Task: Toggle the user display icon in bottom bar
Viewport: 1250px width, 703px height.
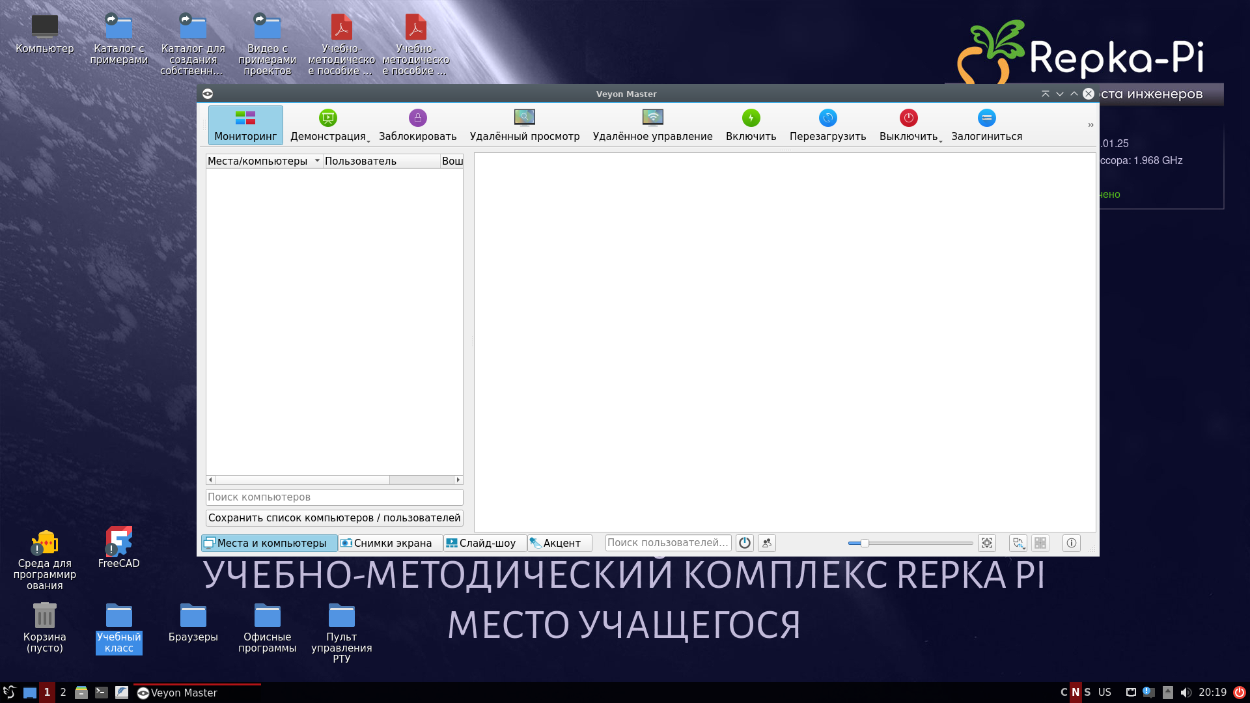Action: pos(766,543)
